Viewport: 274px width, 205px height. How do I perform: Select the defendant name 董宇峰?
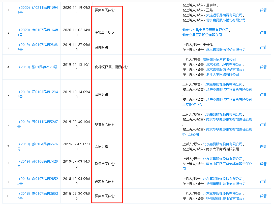[211, 5]
